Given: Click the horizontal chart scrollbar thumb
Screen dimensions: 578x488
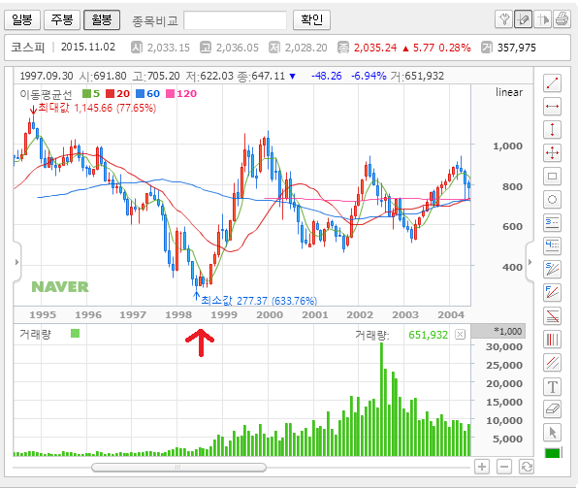Looking at the screenshot, I should click(x=178, y=468).
